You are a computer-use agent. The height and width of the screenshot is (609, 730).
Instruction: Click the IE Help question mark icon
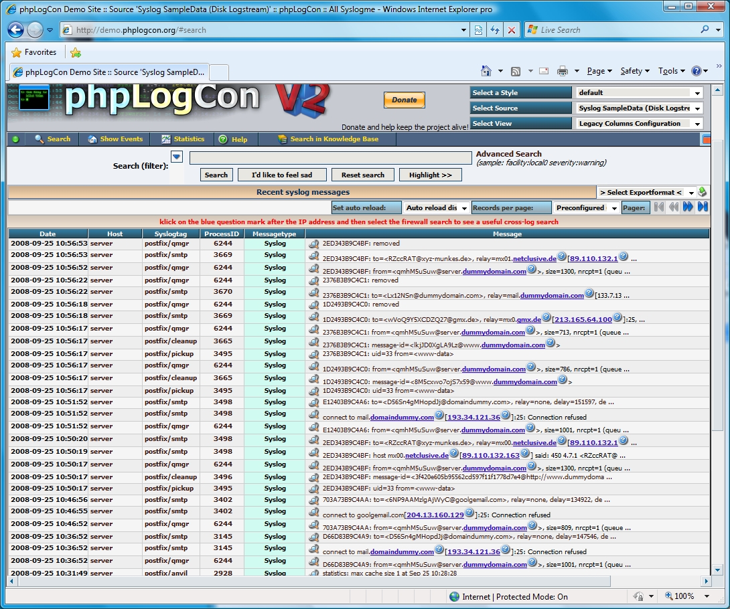(x=697, y=71)
